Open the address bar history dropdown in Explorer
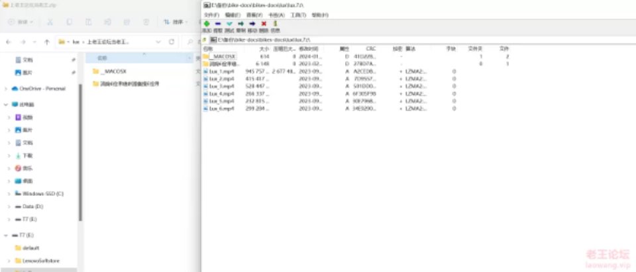 pos(158,42)
